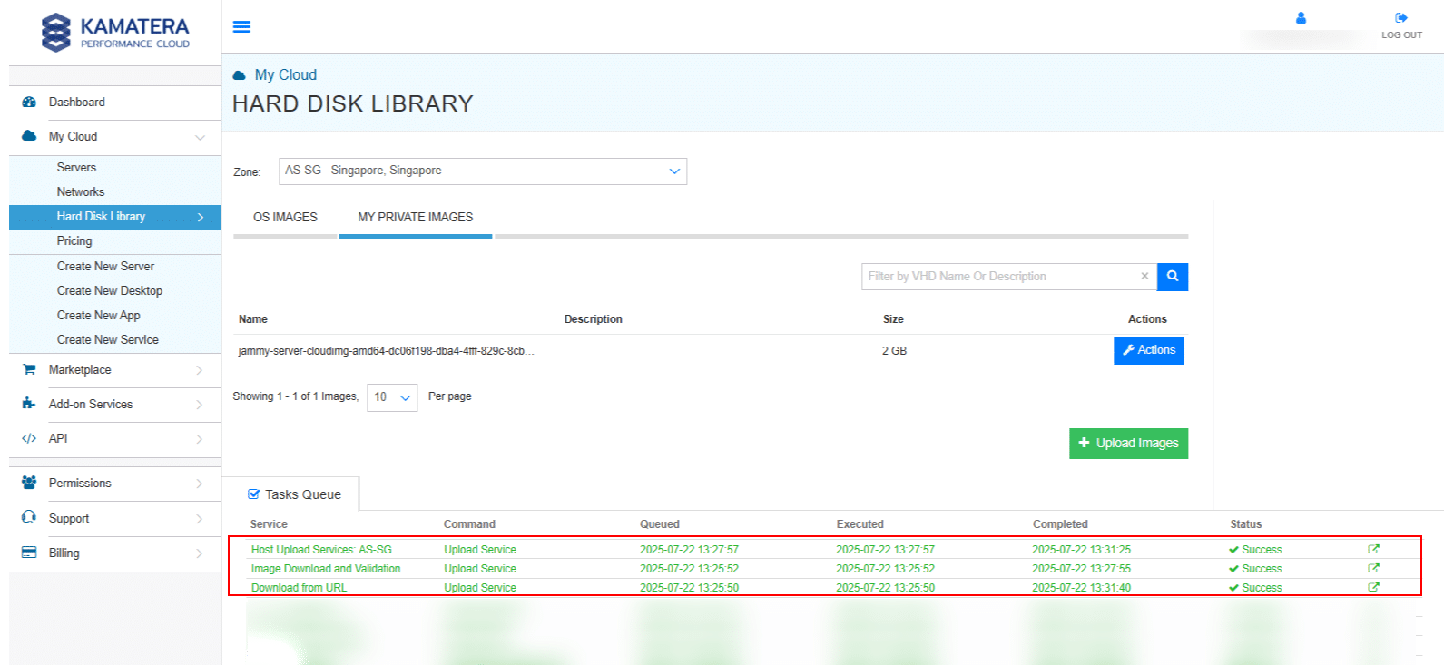This screenshot has height=665, width=1444.
Task: Click the Tasks Queue checkbox icon
Action: point(254,494)
